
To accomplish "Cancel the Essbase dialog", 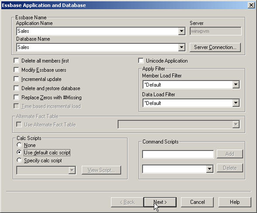I will [197, 202].
